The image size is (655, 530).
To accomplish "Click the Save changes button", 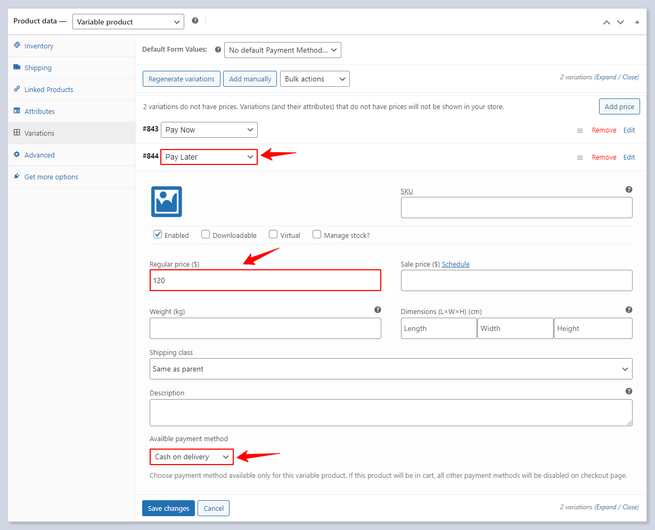I will pyautogui.click(x=168, y=508).
